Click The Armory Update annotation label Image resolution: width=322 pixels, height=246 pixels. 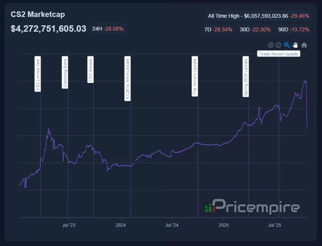195,77
